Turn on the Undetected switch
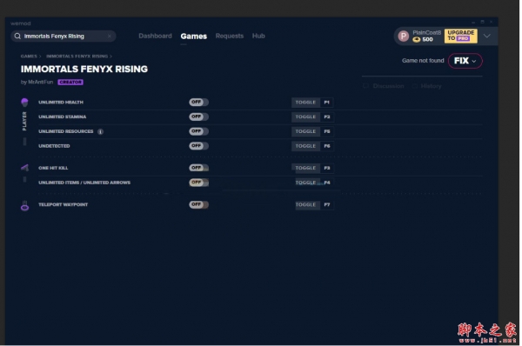Viewport: 522px width, 346px height. coord(198,146)
